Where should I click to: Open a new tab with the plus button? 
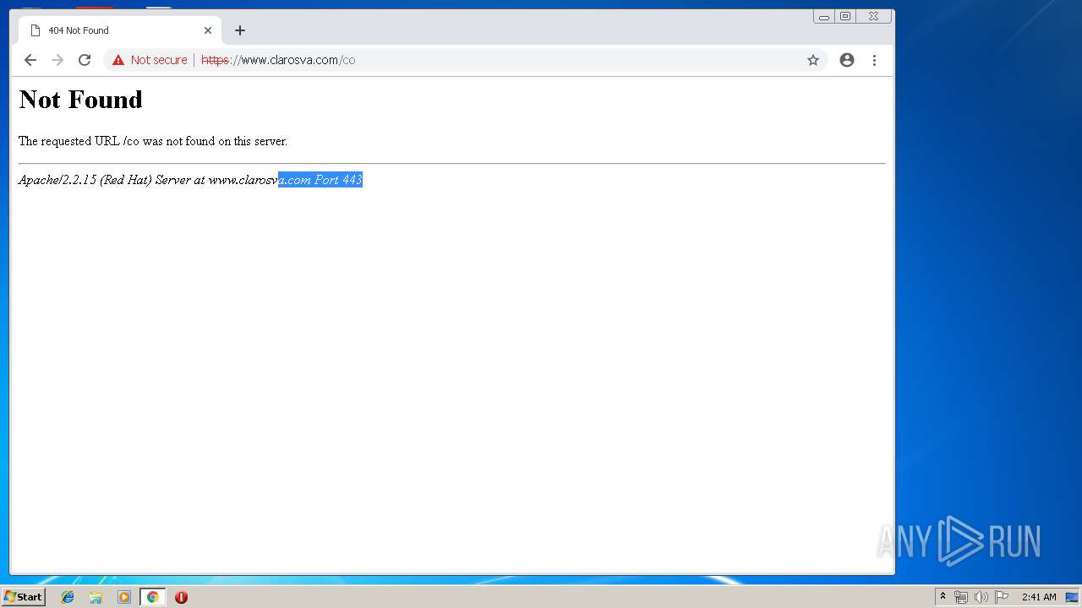(240, 30)
